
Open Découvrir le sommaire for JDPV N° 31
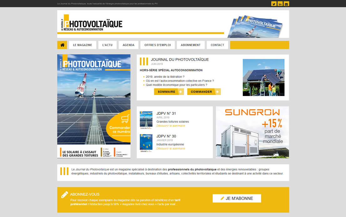[x=170, y=126]
